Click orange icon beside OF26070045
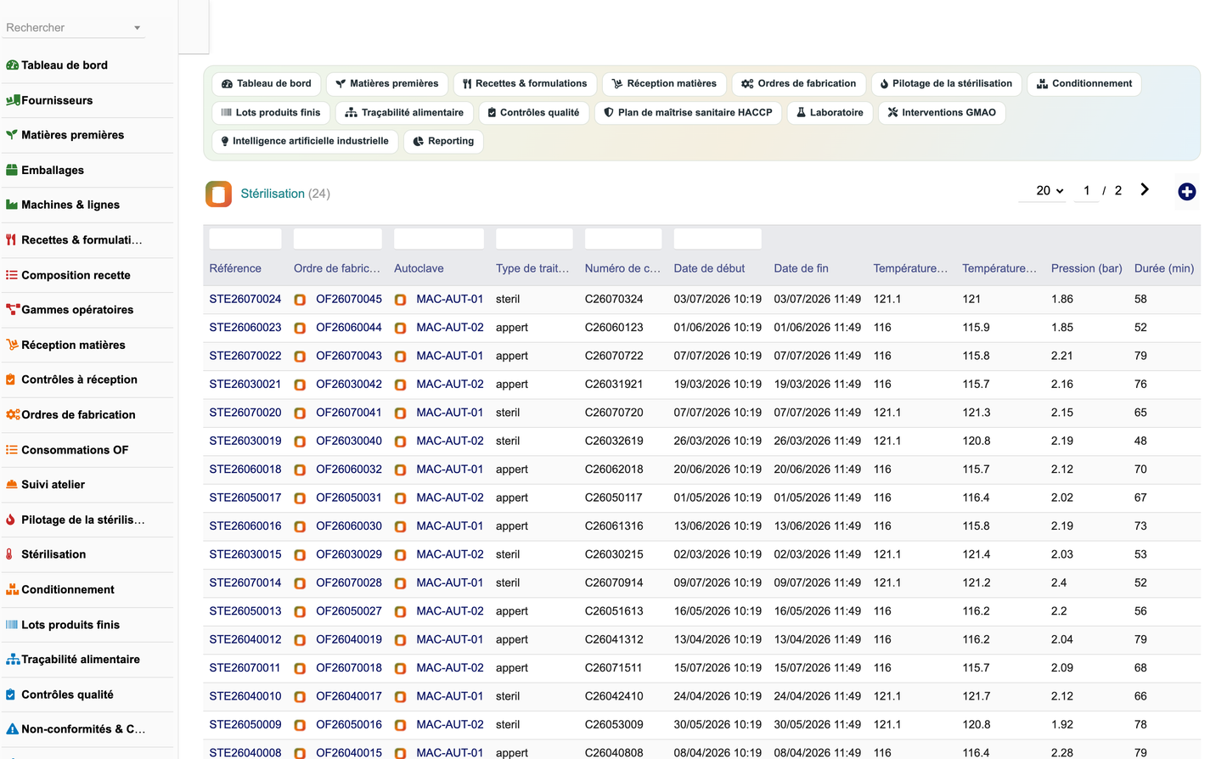The height and width of the screenshot is (759, 1227). pos(300,300)
